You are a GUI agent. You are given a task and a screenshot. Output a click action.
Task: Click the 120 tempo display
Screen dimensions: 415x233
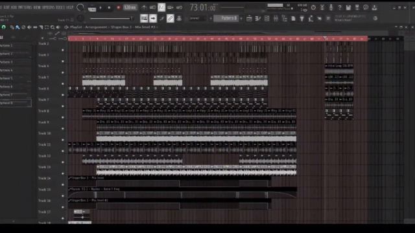(130, 8)
